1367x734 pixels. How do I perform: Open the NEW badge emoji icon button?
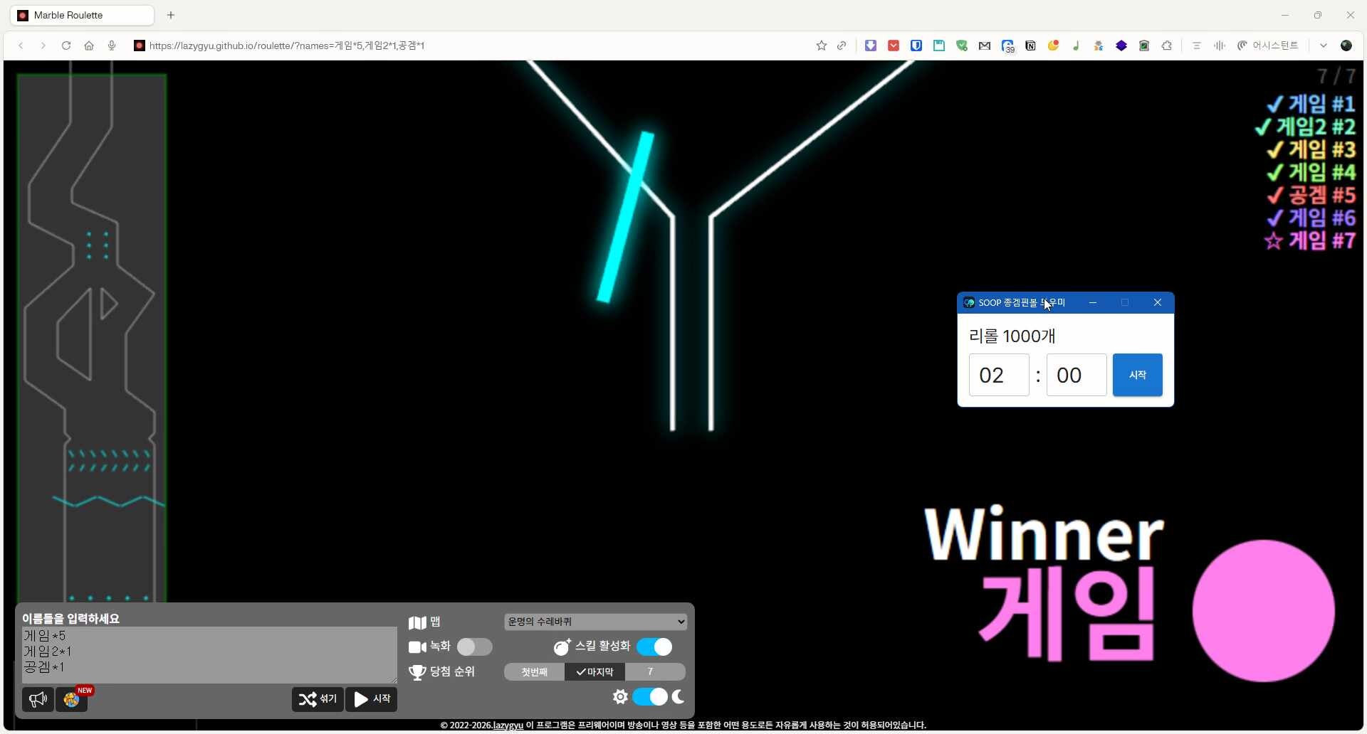pos(72,700)
